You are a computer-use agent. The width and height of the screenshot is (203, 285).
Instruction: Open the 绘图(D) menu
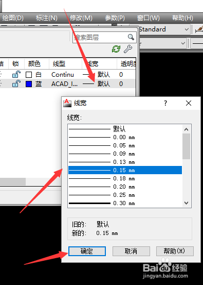point(13,18)
